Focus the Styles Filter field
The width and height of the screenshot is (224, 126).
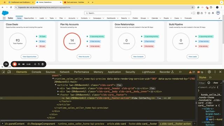tap(202, 83)
